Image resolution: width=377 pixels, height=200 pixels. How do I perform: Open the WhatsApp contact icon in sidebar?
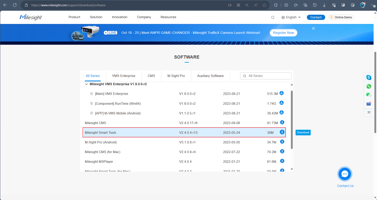pos(369,86)
